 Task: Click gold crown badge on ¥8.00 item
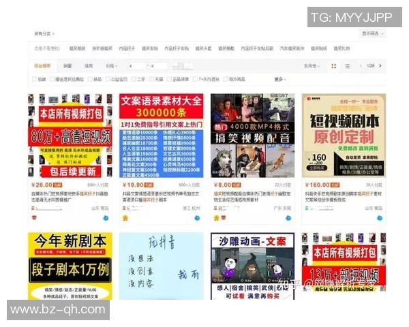click(217, 218)
